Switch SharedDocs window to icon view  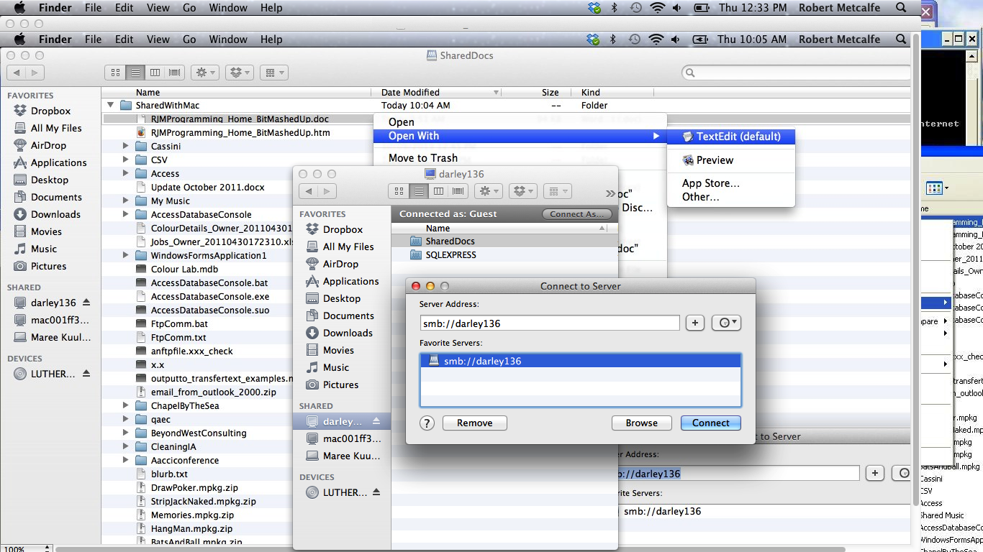(x=115, y=73)
